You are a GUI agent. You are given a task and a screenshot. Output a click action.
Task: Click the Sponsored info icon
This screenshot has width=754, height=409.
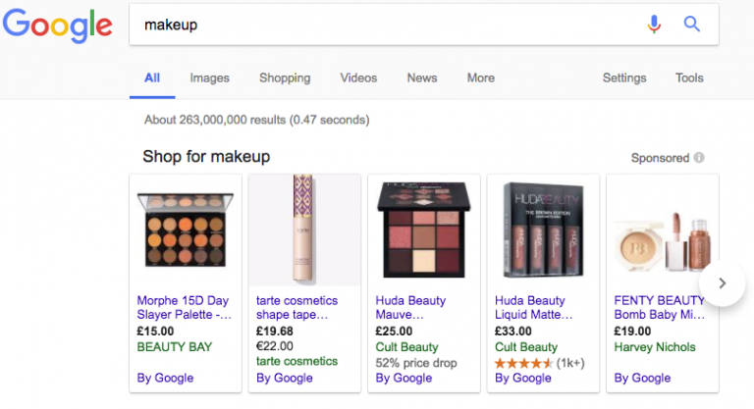pos(699,158)
